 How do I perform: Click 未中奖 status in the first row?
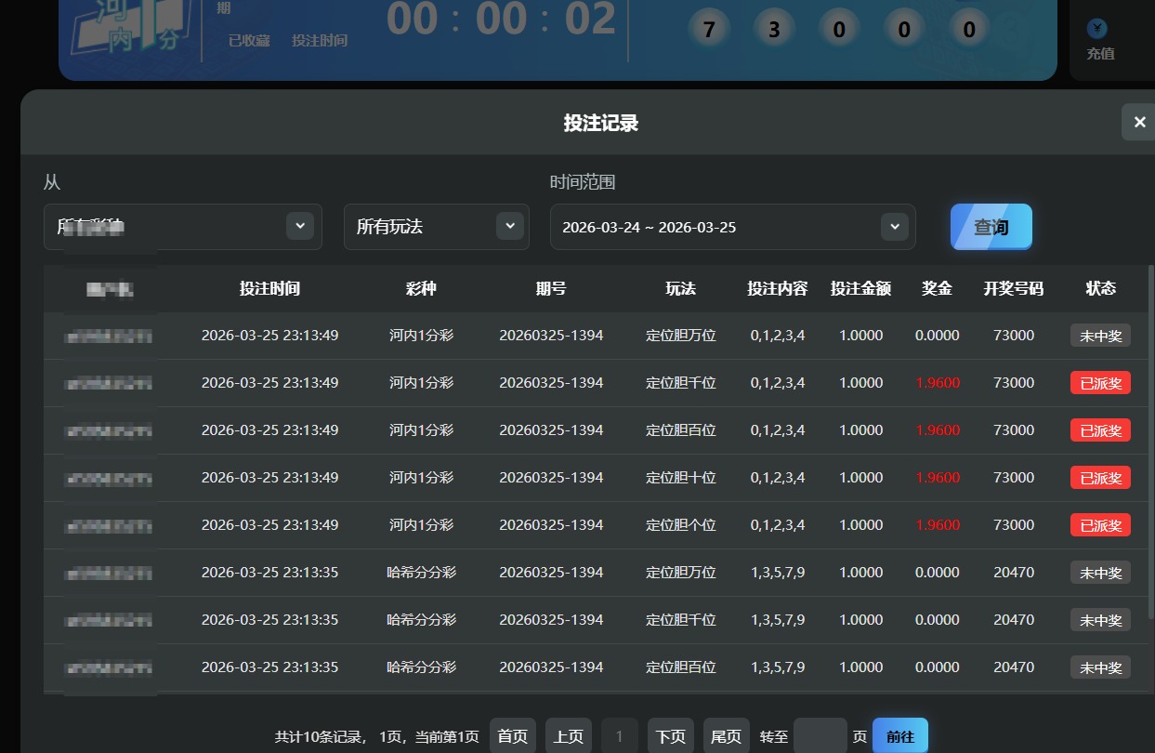[1100, 336]
